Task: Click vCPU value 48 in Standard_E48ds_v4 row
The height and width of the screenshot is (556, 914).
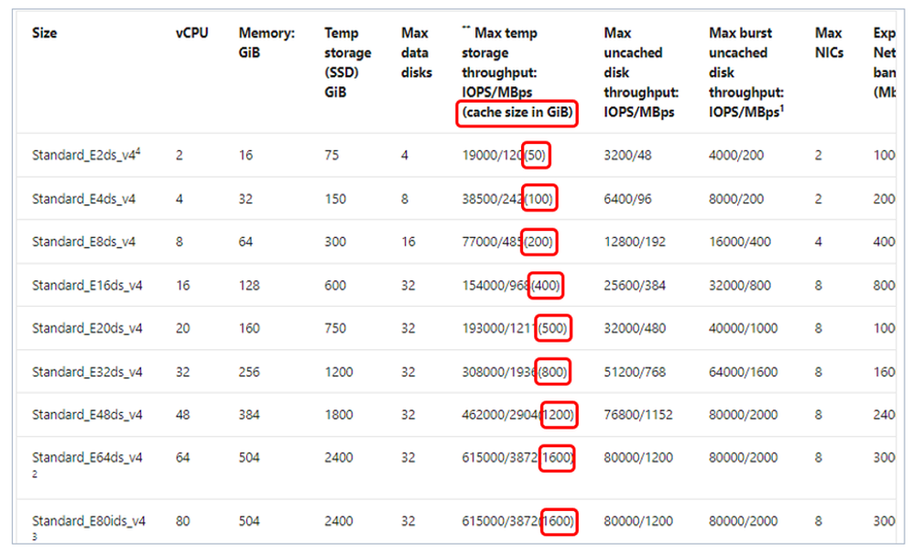Action: pos(183,415)
